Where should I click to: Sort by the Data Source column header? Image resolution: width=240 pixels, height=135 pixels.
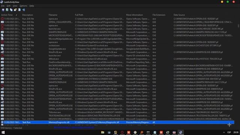coord(179,15)
